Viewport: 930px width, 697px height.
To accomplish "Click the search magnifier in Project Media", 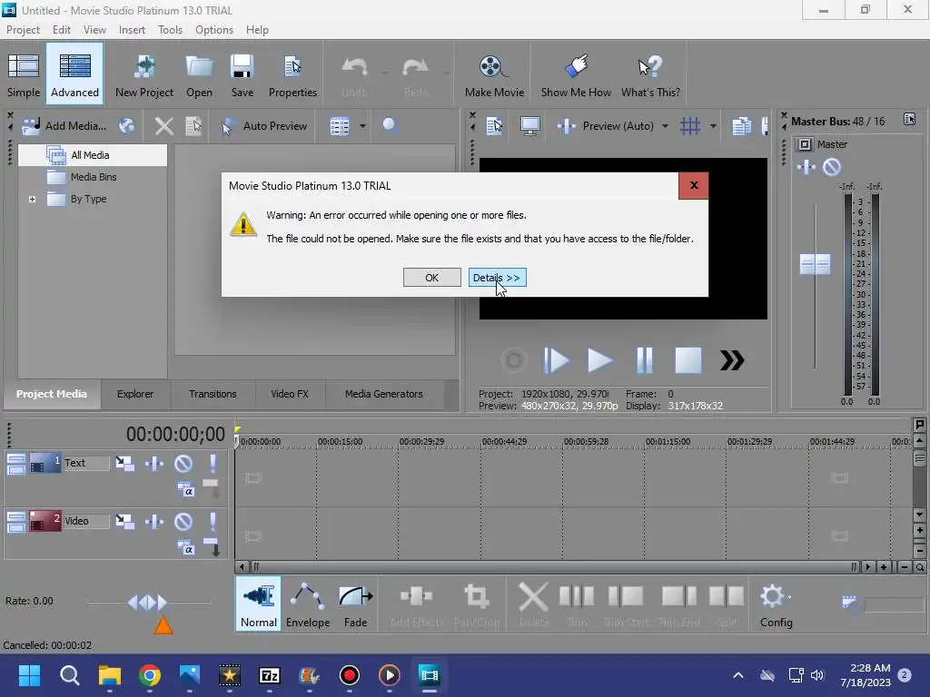I will 390,125.
